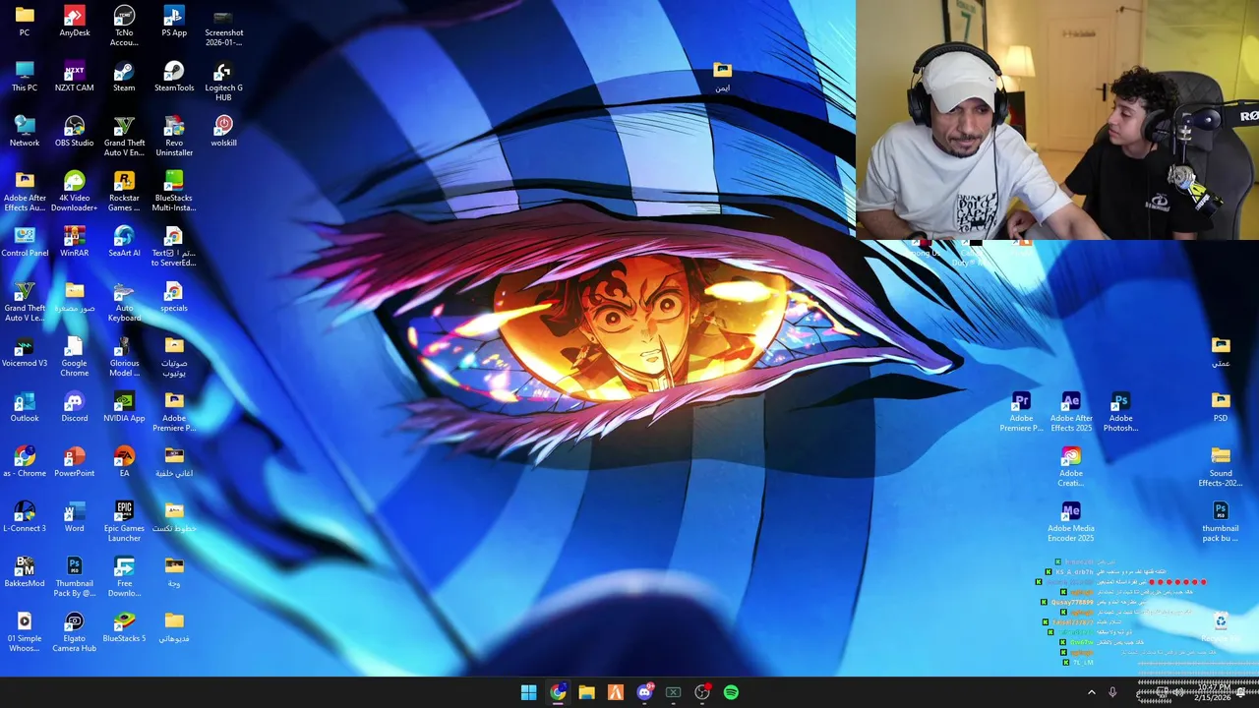Image resolution: width=1259 pixels, height=708 pixels.
Task: Launch Auto Keyboard shortcut
Action: (x=124, y=301)
